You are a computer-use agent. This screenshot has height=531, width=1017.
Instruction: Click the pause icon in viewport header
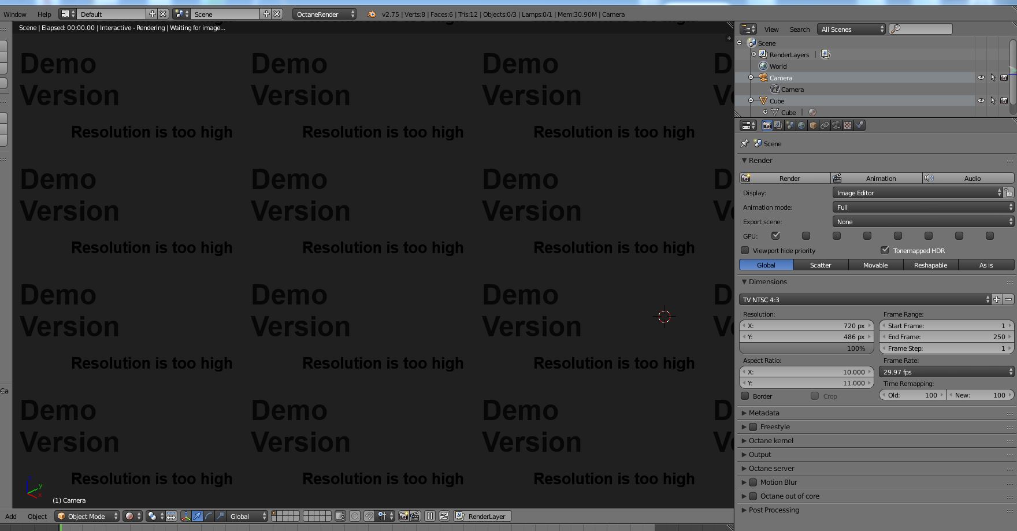(x=430, y=516)
